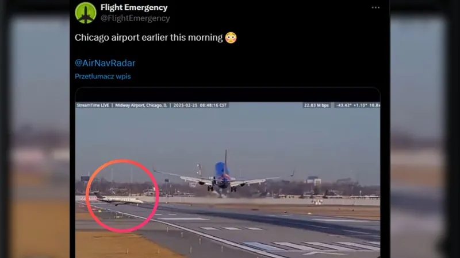The height and width of the screenshot is (258, 460).
Task: Click the distant building on the right horizon
Action: pyautogui.click(x=313, y=180)
